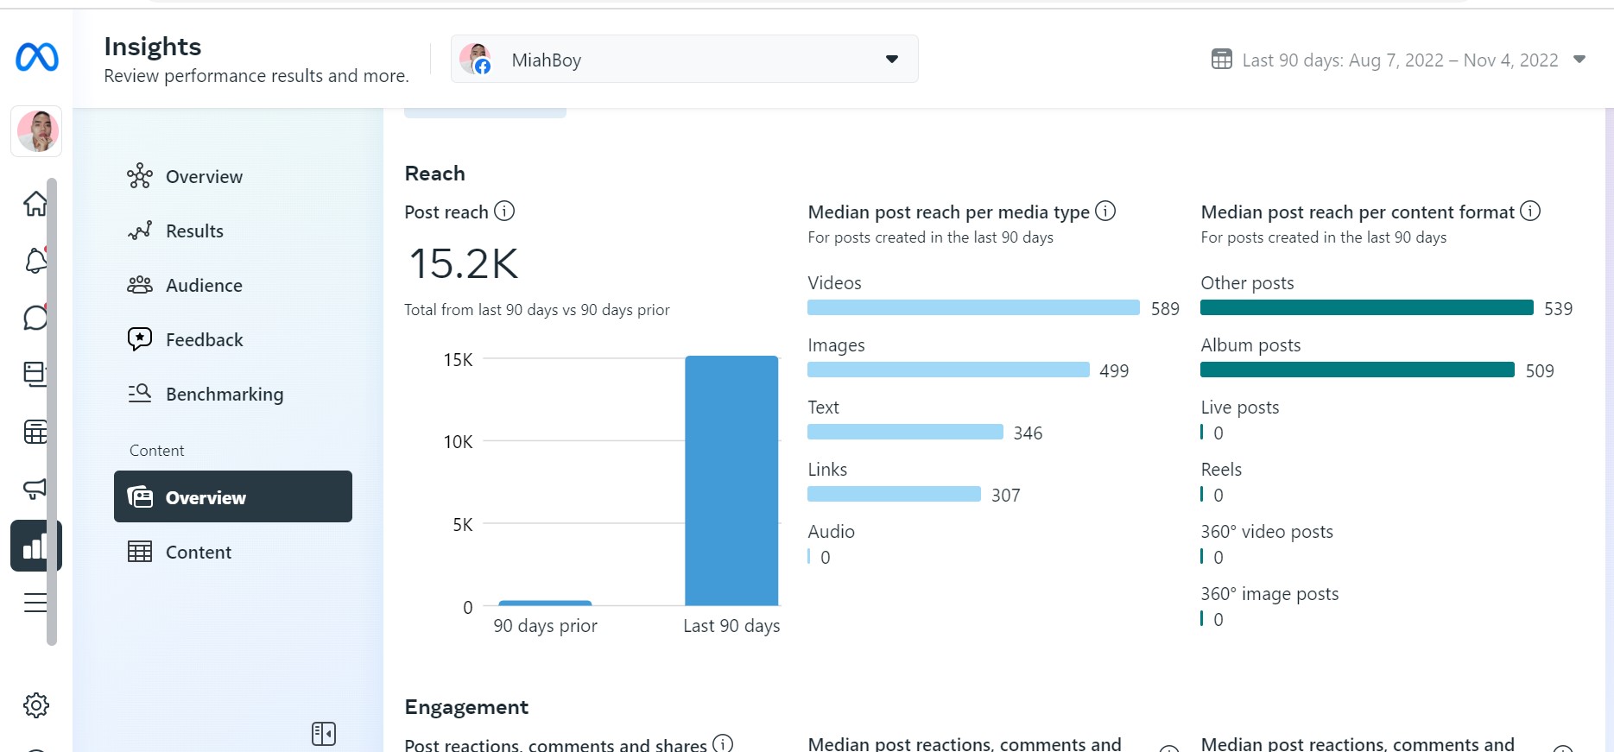
Task: Click the 360° image posts label
Action: click(1269, 594)
